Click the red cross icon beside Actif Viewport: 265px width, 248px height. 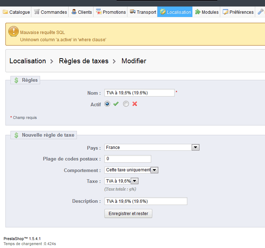tap(135, 104)
